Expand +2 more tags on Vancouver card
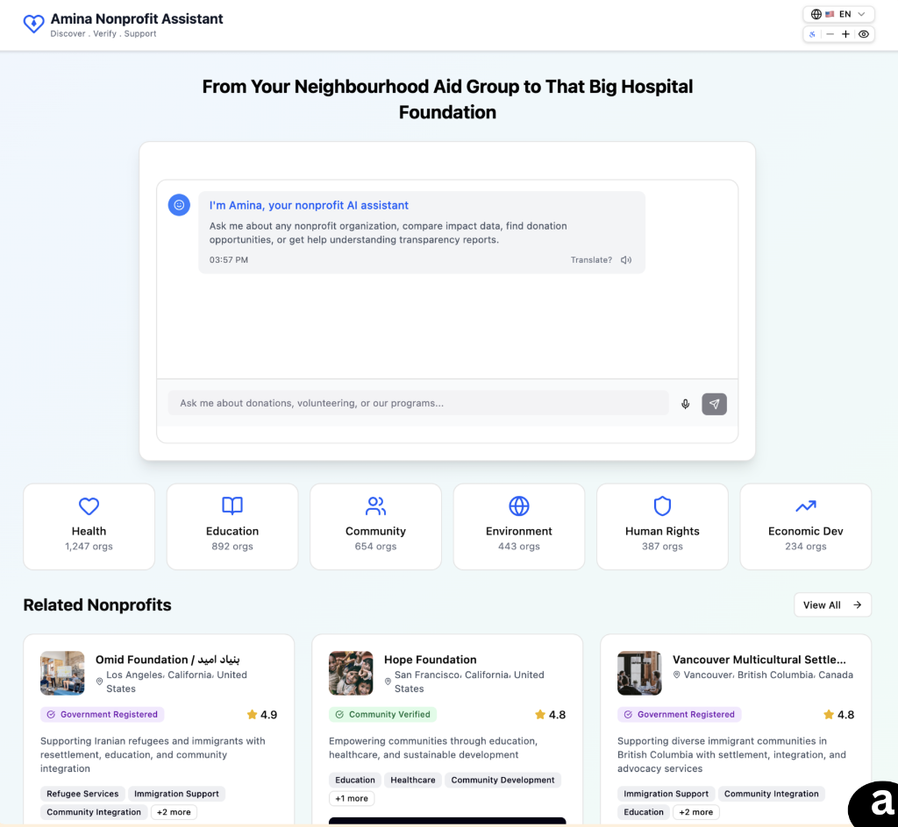This screenshot has width=898, height=827. click(x=695, y=812)
